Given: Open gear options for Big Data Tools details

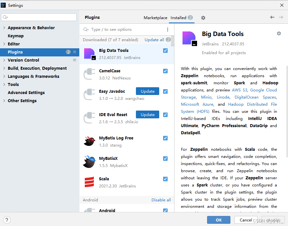Looking at the screenshot, I should click(x=279, y=33).
